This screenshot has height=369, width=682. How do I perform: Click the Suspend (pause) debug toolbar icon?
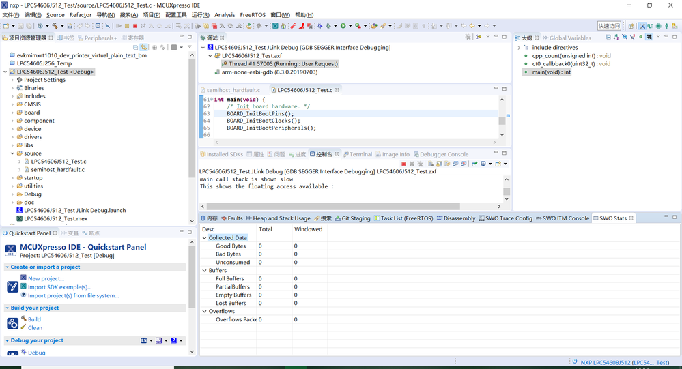click(x=126, y=26)
